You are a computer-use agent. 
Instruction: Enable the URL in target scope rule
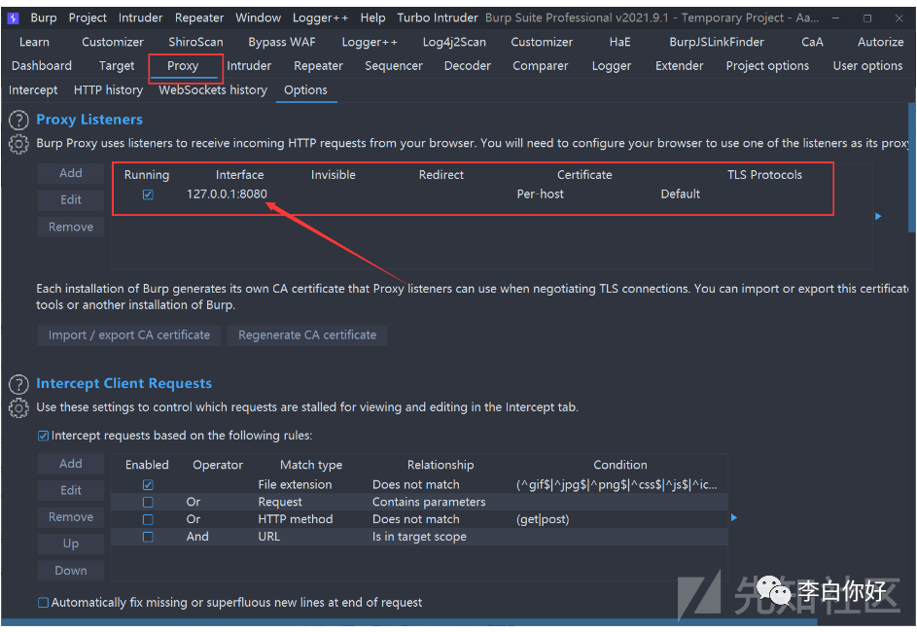[x=148, y=537]
